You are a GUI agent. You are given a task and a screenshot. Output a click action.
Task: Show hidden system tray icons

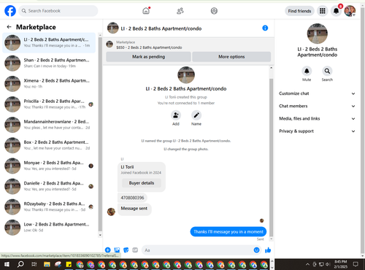(307, 264)
